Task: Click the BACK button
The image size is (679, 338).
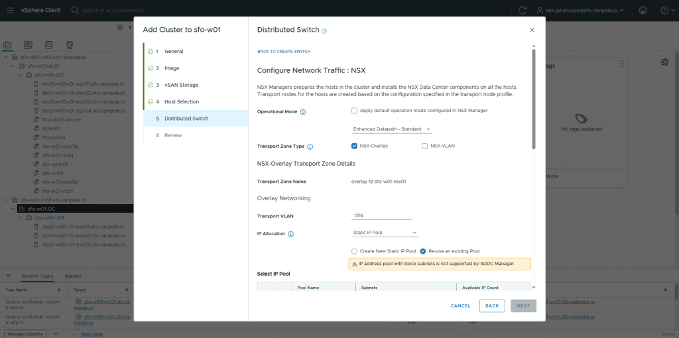Action: [491, 306]
